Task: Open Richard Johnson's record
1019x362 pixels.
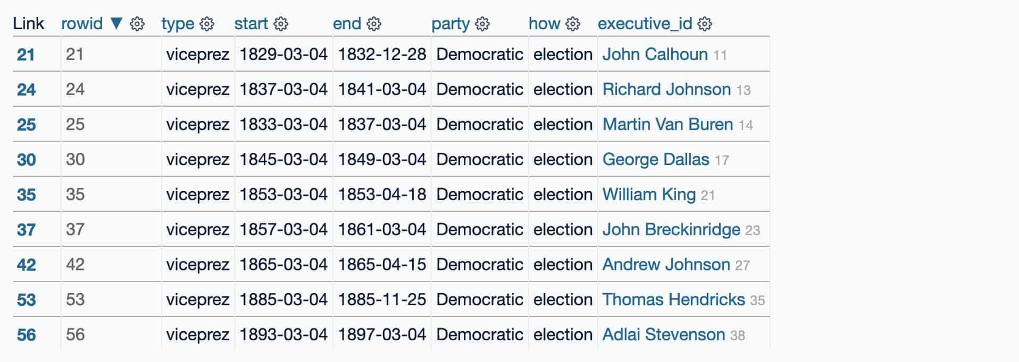Action: 666,89
